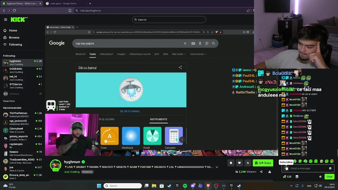View the 120 channel points
The image size is (338, 190).
[287, 177]
